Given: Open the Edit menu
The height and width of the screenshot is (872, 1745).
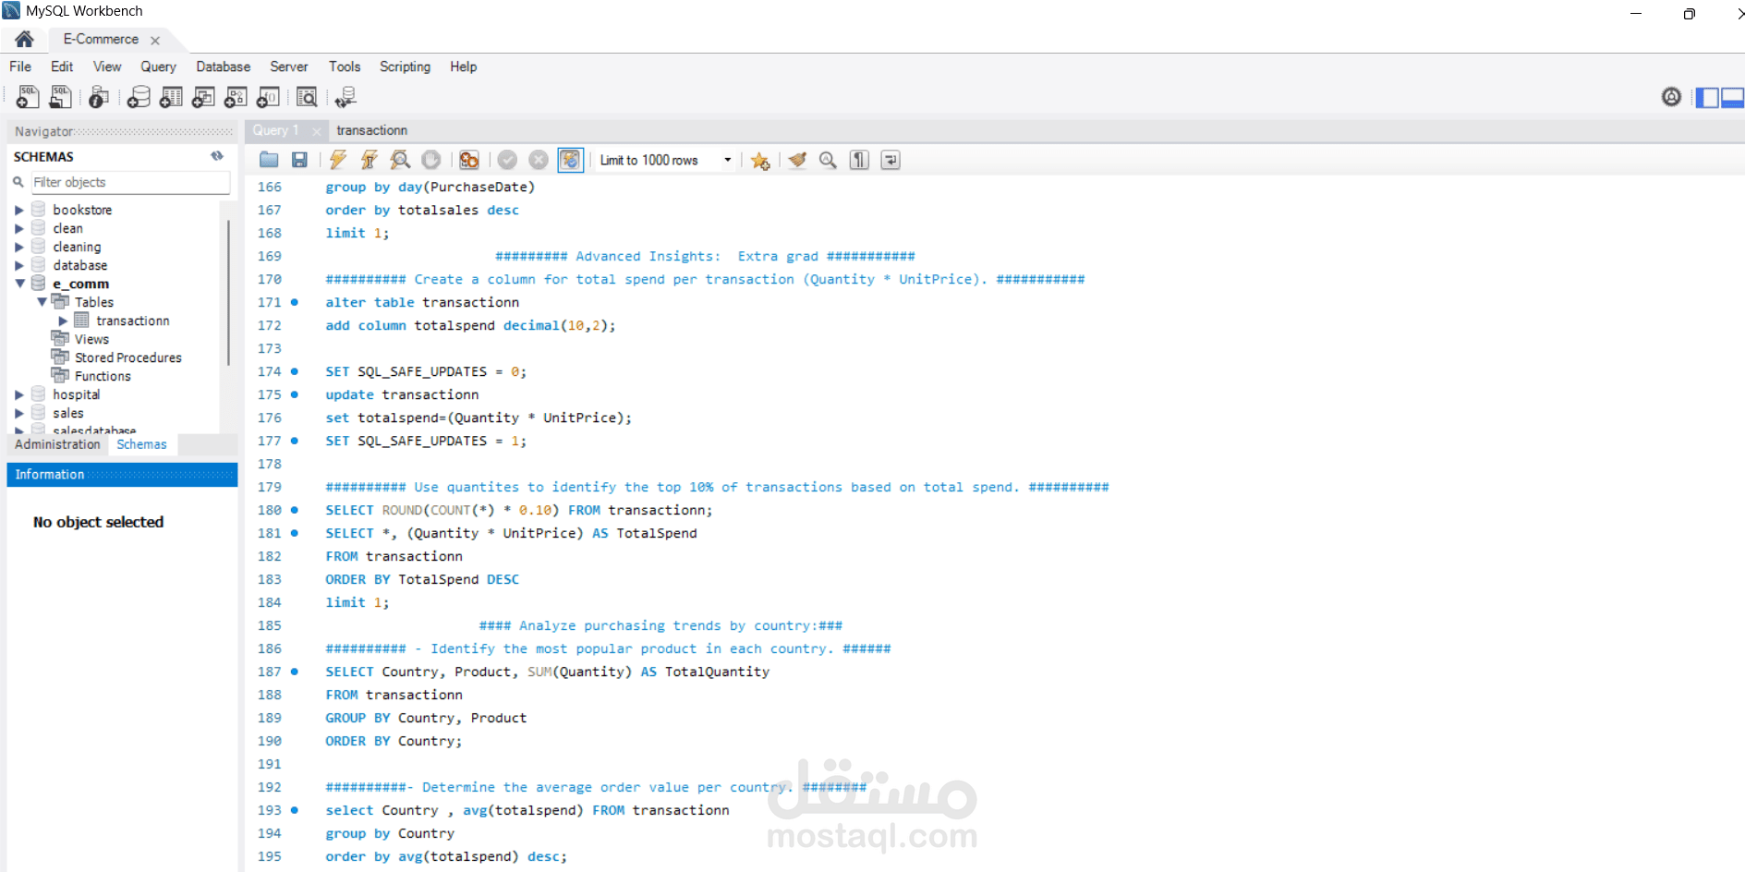Looking at the screenshot, I should pos(62,67).
